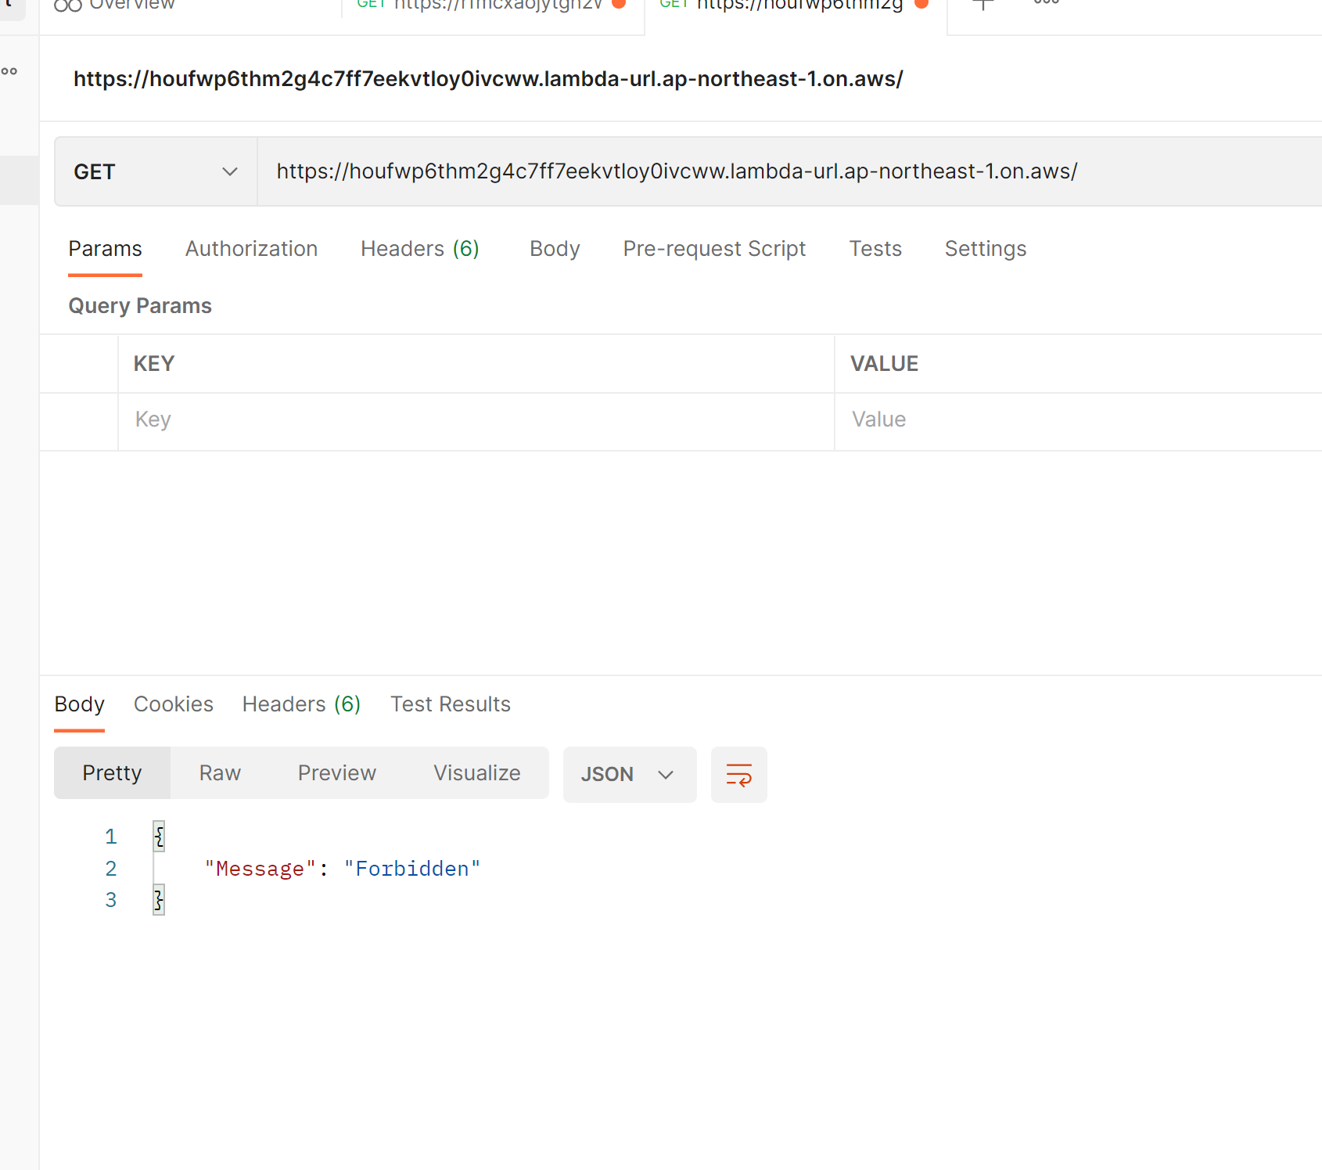Switch response view to Raw
Image resolution: width=1322 pixels, height=1170 pixels.
click(x=220, y=773)
